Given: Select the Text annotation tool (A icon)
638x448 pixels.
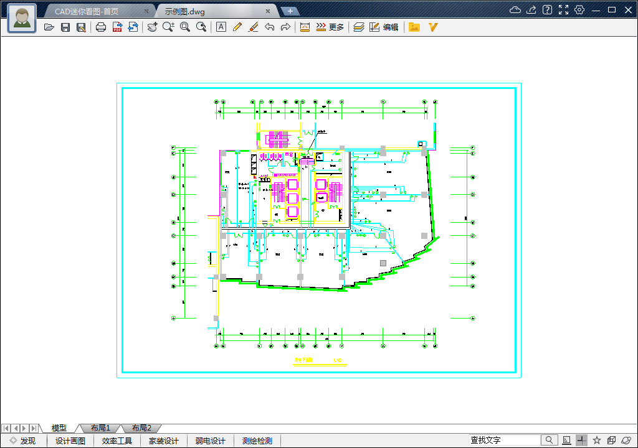Looking at the screenshot, I should (x=221, y=27).
